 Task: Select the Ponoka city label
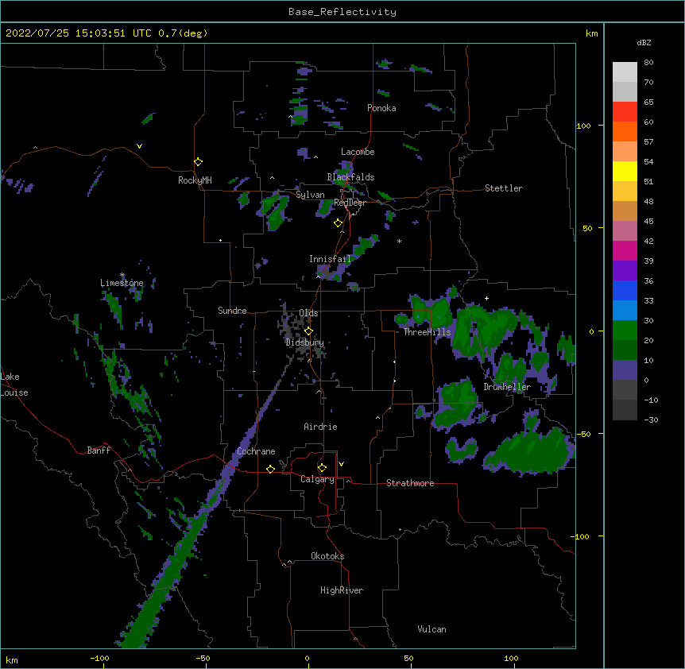pos(381,108)
